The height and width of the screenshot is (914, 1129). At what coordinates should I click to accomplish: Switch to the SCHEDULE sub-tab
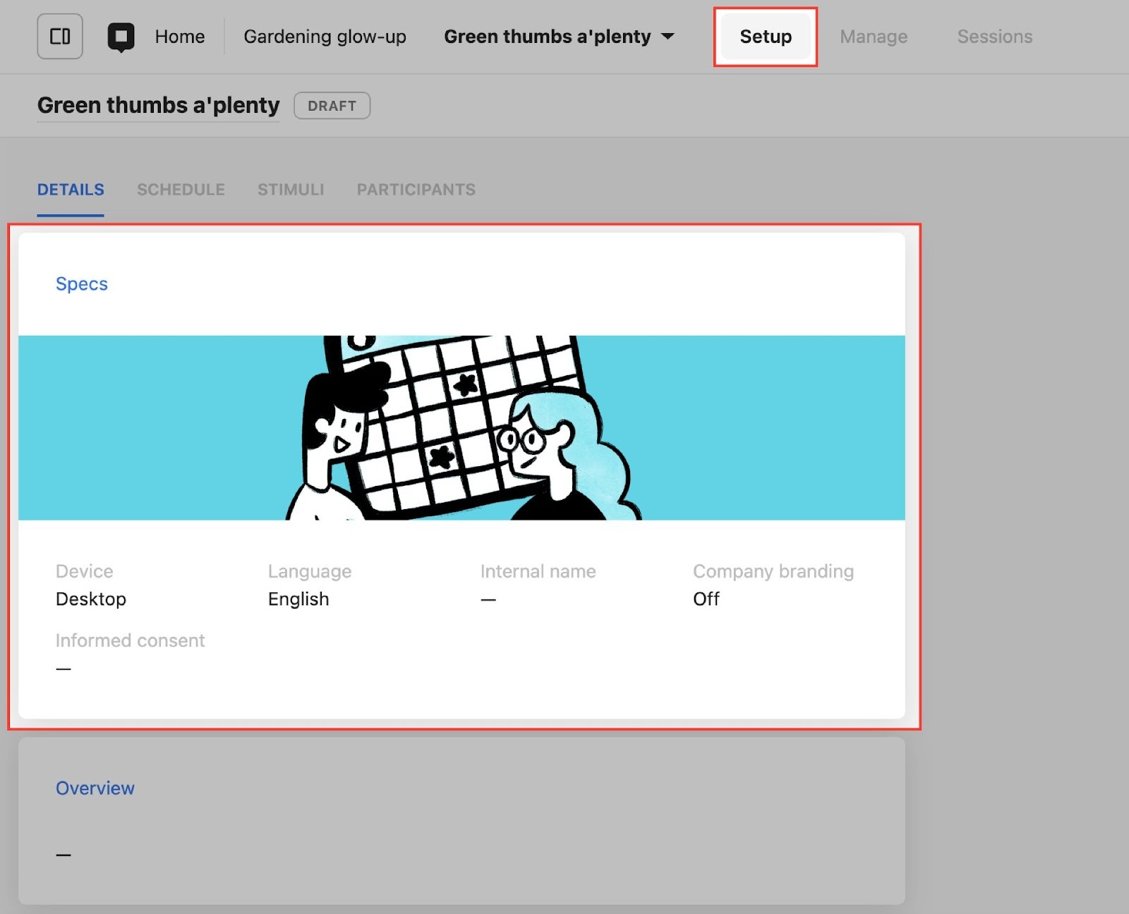[181, 190]
